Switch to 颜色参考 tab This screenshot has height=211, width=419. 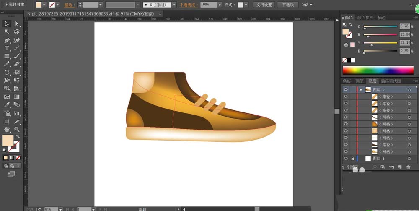(x=365, y=18)
